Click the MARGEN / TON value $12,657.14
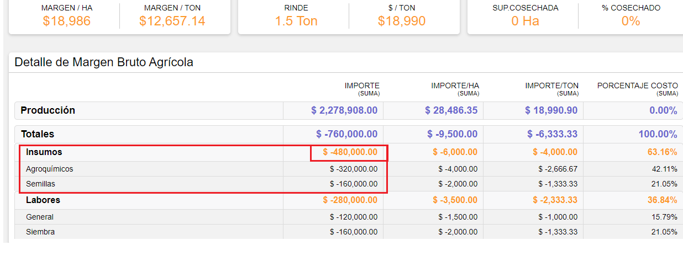 coord(172,21)
